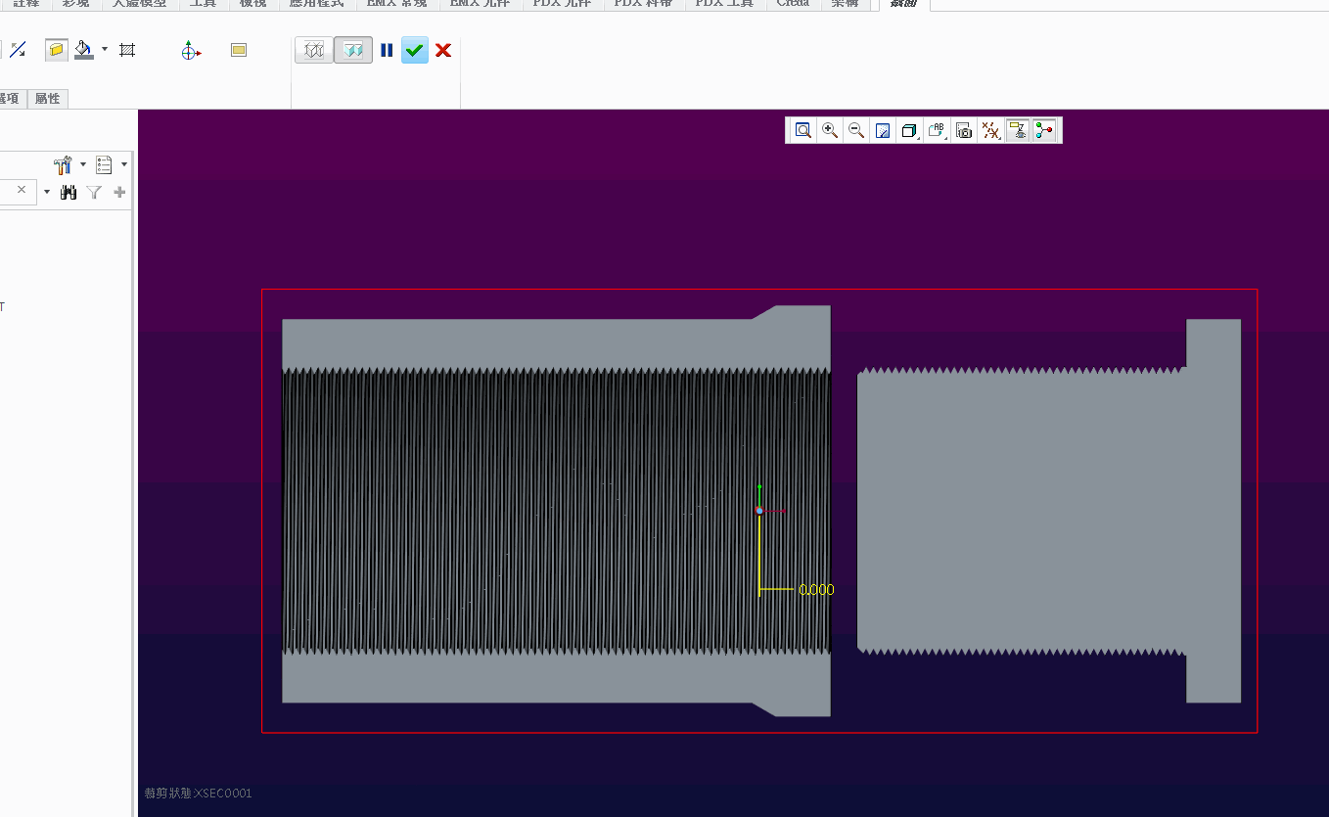Click the zoom out magnifier
Screen dimensions: 1329x817
(856, 130)
